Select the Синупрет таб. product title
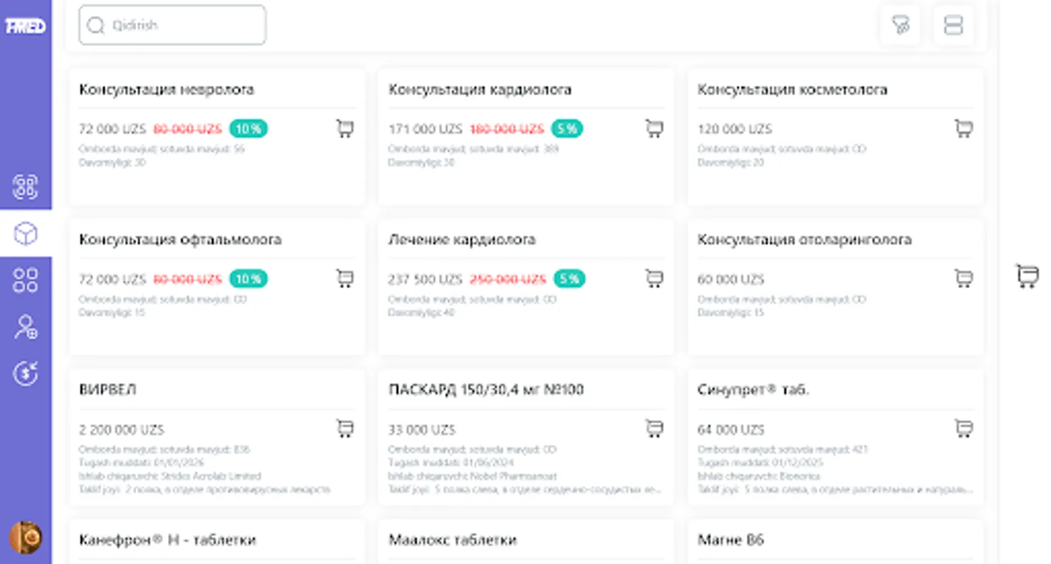 [x=753, y=390]
